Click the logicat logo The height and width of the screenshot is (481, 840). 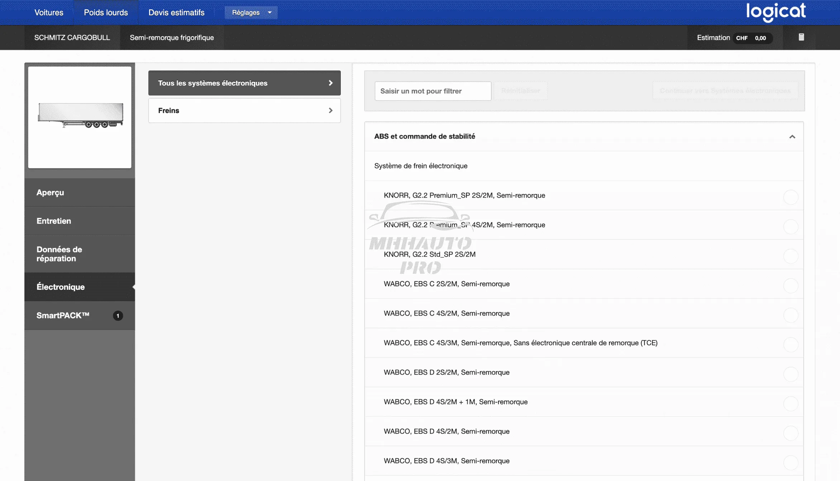tap(776, 12)
